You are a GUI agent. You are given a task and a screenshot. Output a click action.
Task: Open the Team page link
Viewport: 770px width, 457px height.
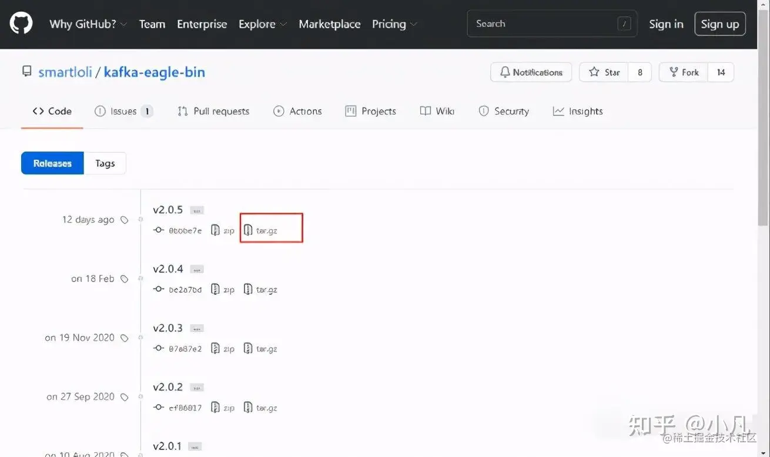coord(152,24)
